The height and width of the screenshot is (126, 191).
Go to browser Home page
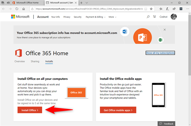click(x=24, y=9)
